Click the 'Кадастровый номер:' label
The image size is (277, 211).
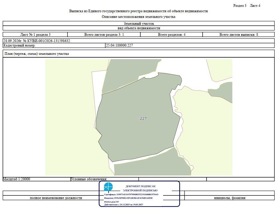(19, 45)
